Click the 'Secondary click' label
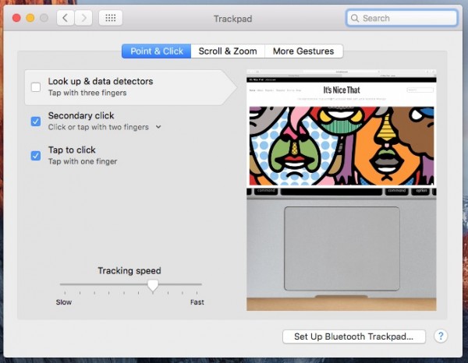468x363 pixels. [81, 115]
